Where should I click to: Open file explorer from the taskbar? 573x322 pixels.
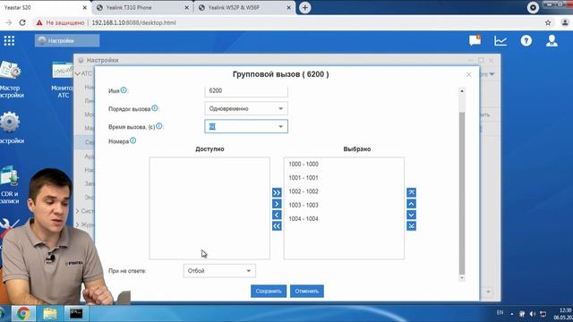pyautogui.click(x=50, y=313)
